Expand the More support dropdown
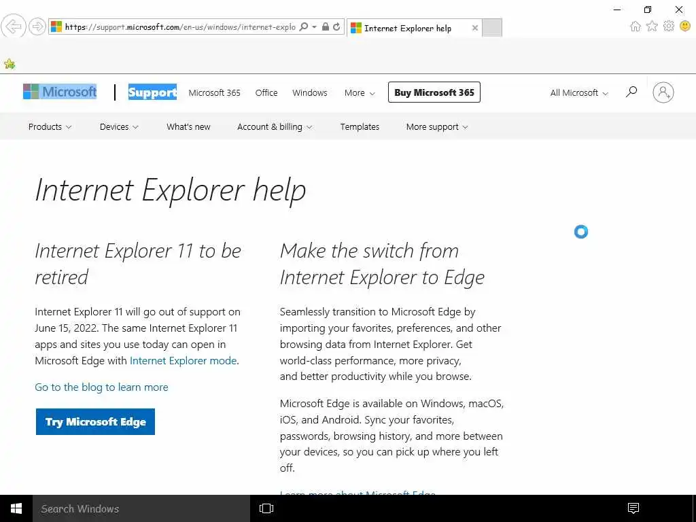Screen dimensions: 696x522 [x=437, y=126]
